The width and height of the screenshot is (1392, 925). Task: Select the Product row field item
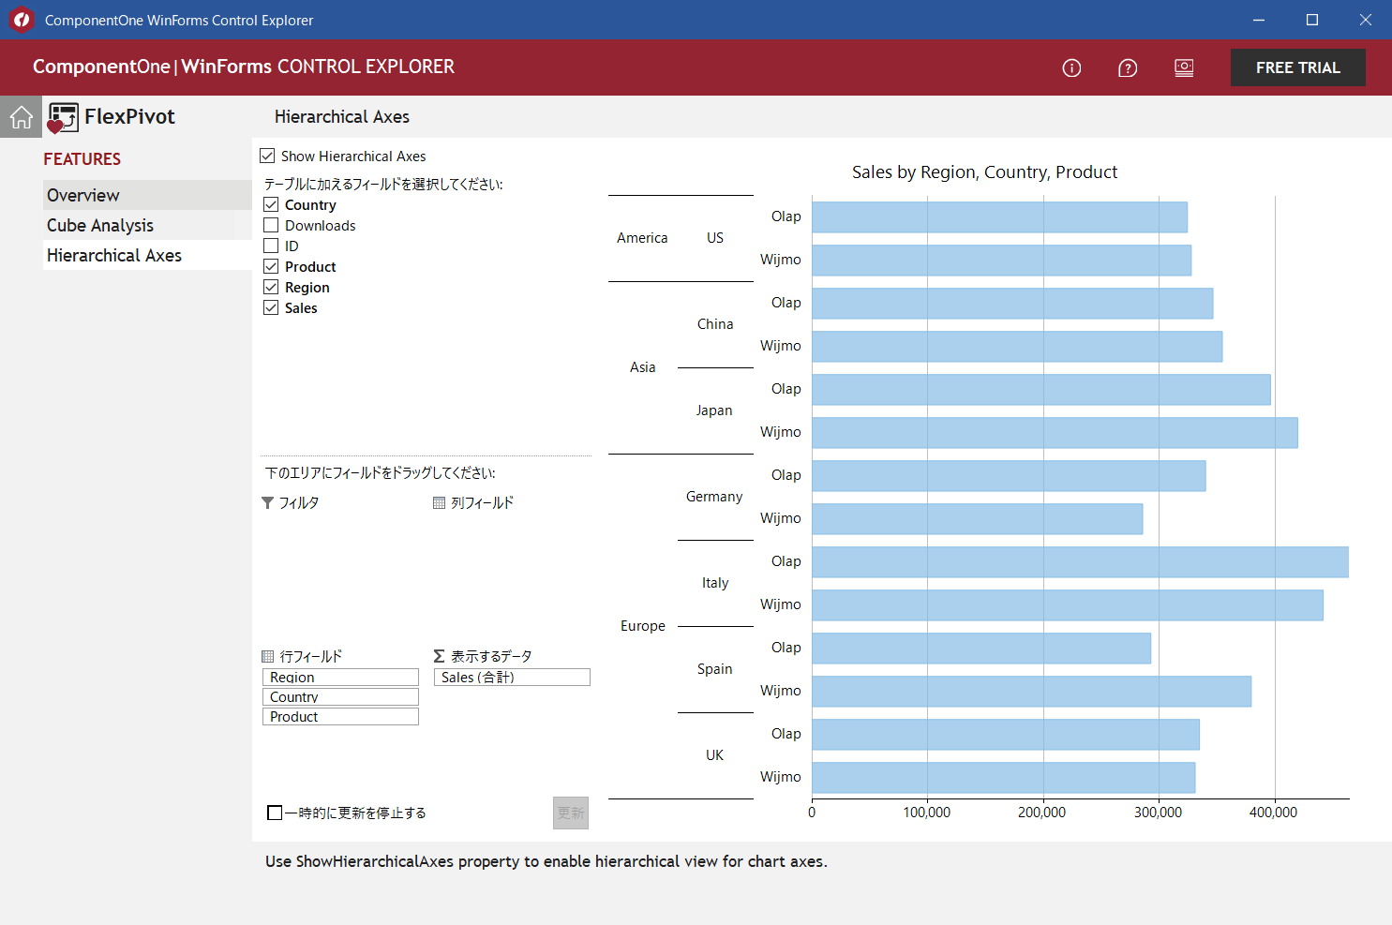[x=340, y=716]
